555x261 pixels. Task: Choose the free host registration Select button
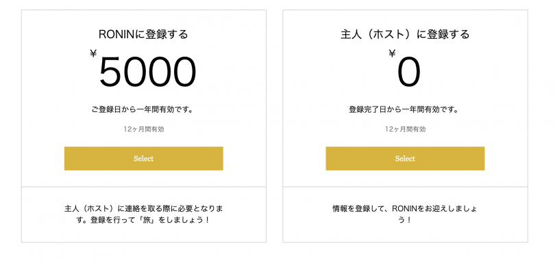(x=405, y=159)
